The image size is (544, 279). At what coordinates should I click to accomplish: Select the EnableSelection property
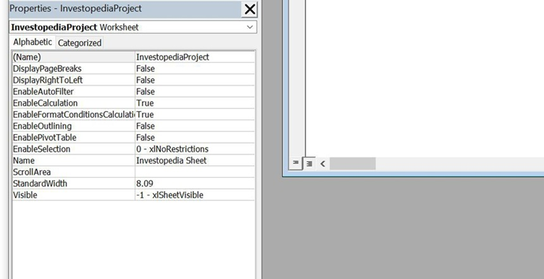74,148
